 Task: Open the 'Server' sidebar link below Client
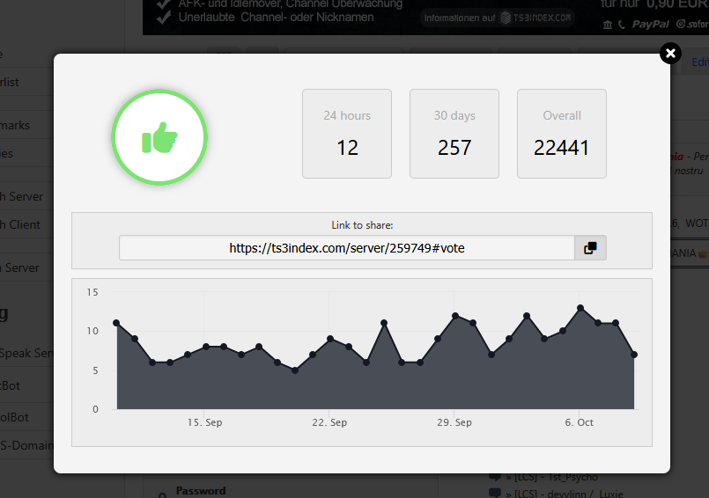[x=20, y=267]
